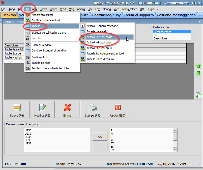Click the << move-left button

tap(100, 137)
